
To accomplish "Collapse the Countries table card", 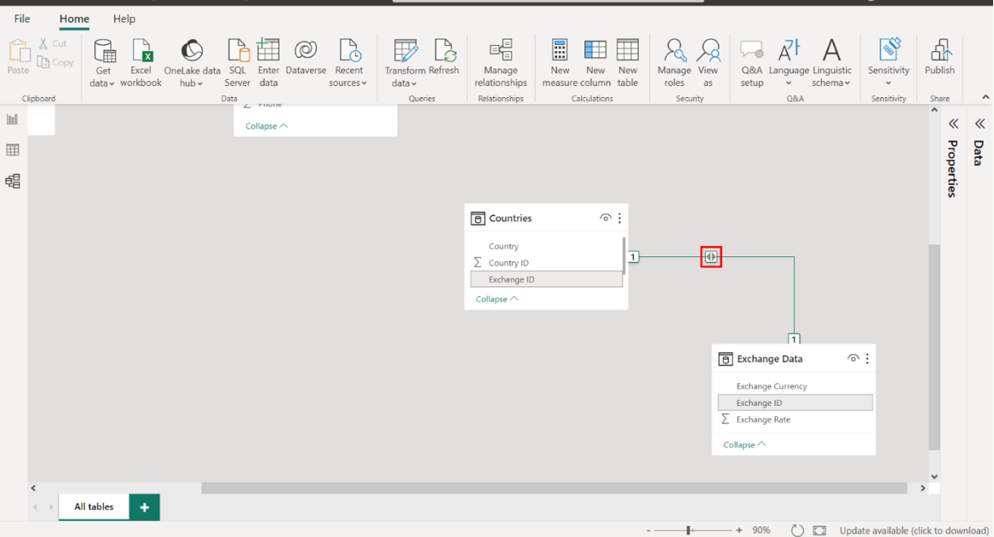I will 497,300.
